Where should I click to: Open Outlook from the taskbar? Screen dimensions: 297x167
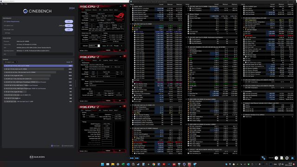[128, 164]
